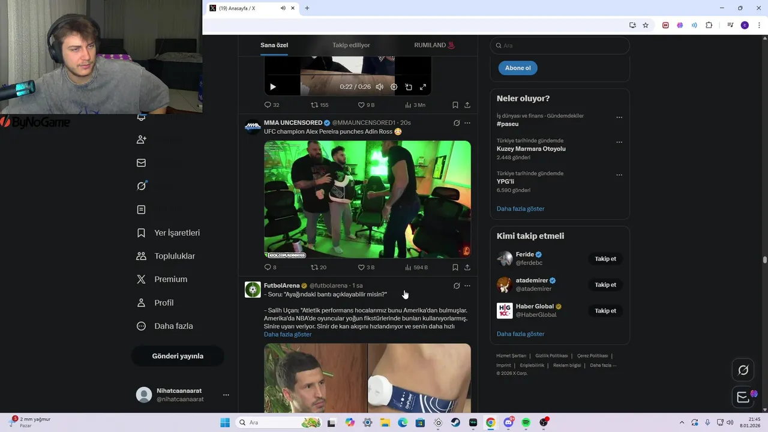Mute the top post video volume

(379, 87)
